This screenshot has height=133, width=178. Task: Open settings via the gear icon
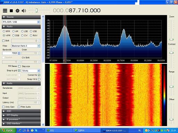pyautogui.click(x=17, y=11)
